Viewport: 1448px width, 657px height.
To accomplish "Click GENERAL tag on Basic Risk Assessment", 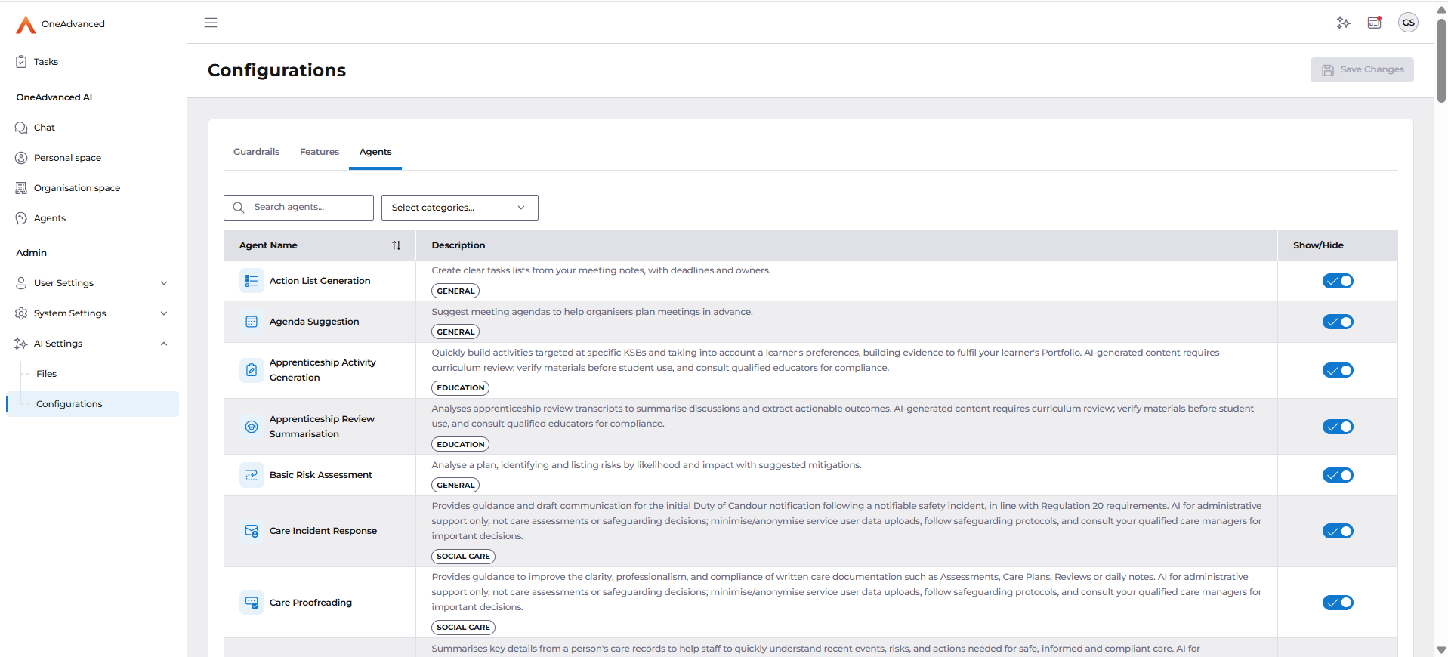I will [455, 486].
